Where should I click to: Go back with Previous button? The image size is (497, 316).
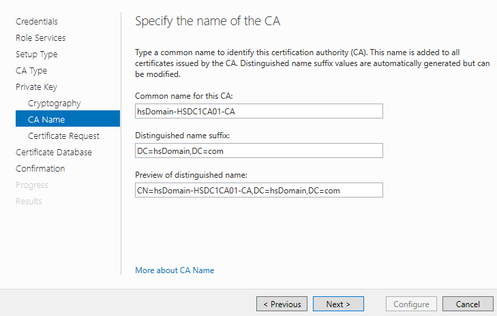tap(282, 304)
